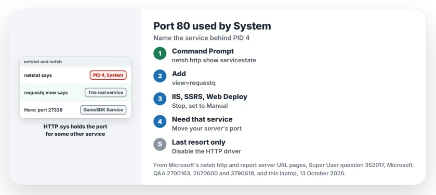Click the 'Need that service' step title
The image size is (436, 195).
202,119
